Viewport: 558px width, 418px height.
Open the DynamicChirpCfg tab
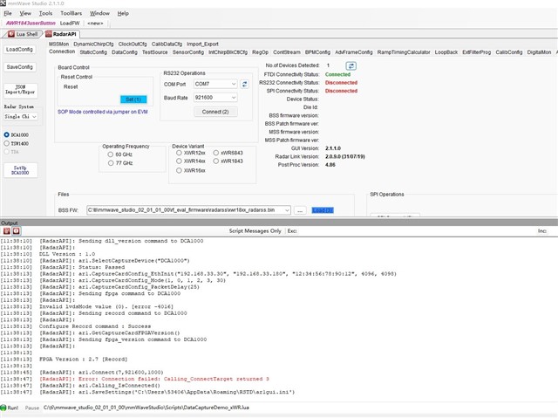coord(93,45)
